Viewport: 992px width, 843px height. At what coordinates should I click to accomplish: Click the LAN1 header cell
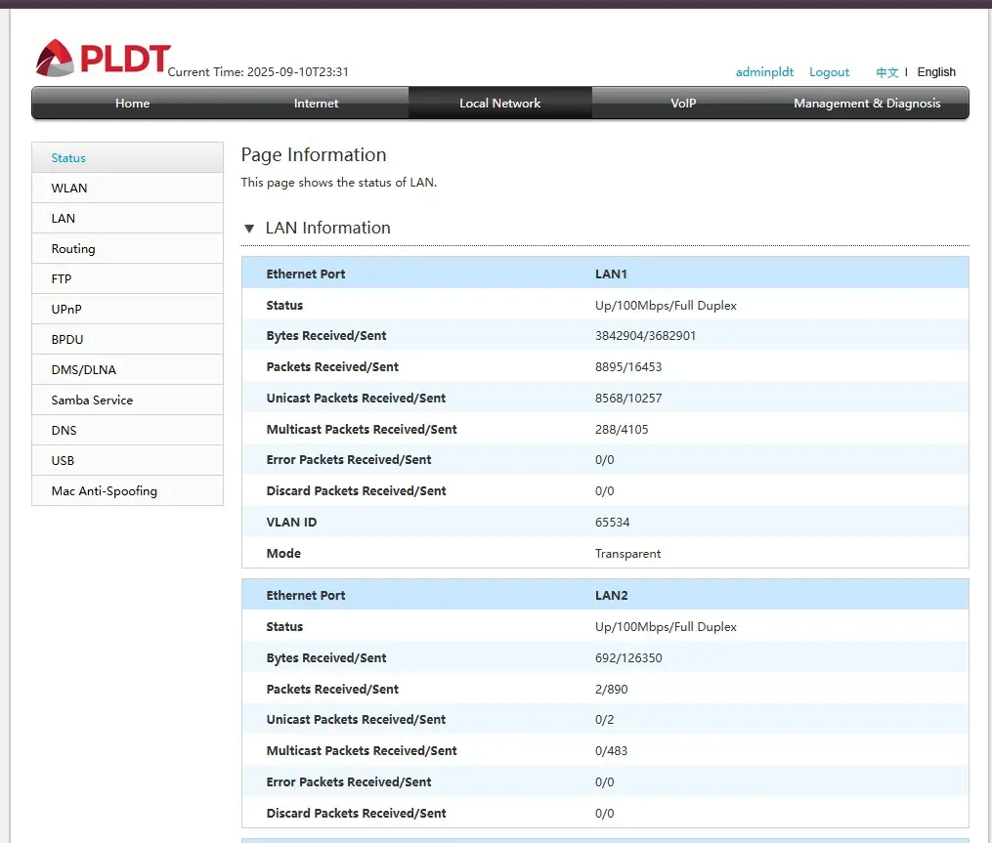611,274
